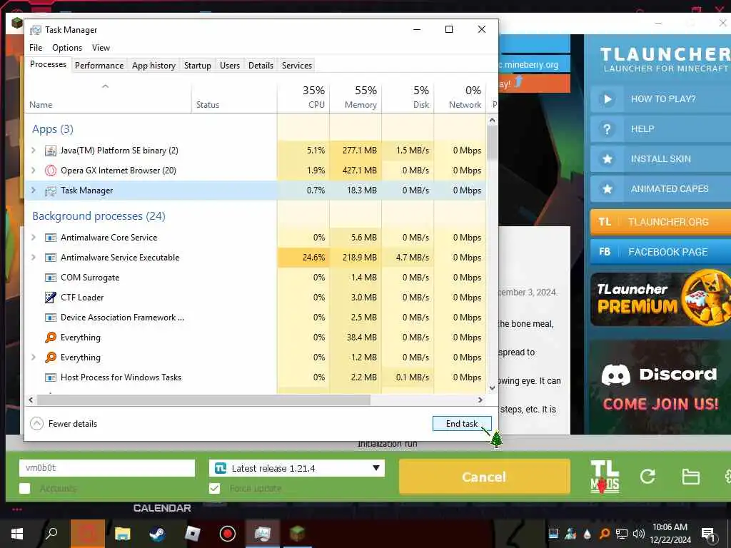
Task: Open File Explorer from taskbar
Action: click(122, 534)
